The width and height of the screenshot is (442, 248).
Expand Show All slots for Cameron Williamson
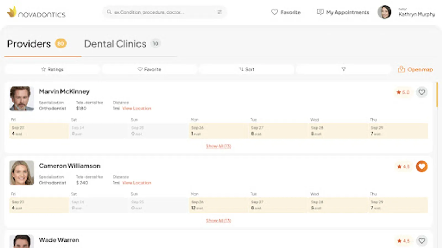coord(219,221)
